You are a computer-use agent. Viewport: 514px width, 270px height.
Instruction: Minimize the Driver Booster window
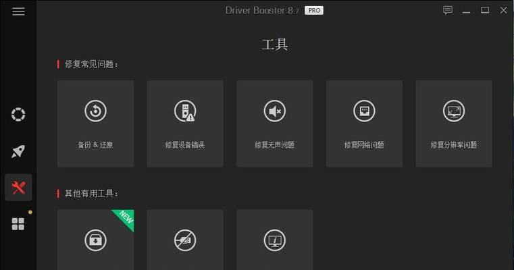click(x=466, y=11)
